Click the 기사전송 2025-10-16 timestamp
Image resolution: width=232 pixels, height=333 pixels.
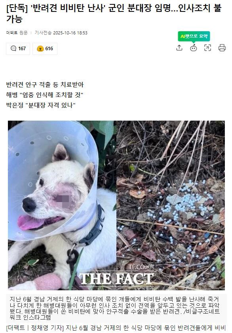pos(61,33)
